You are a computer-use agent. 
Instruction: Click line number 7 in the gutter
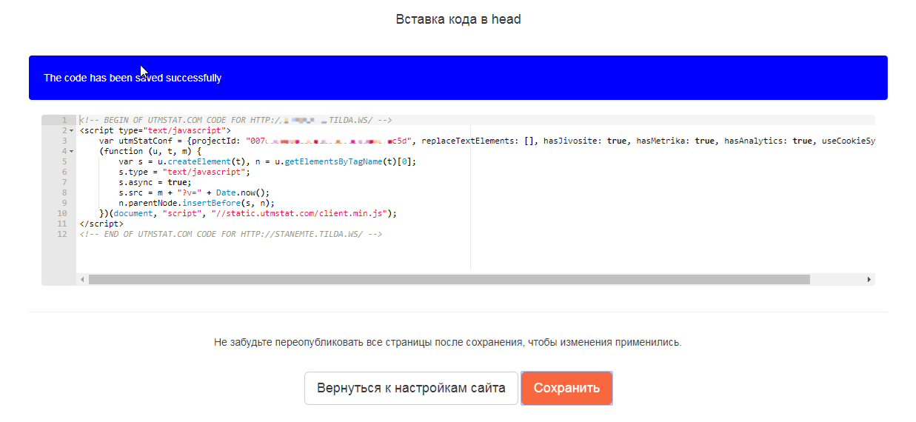64,182
